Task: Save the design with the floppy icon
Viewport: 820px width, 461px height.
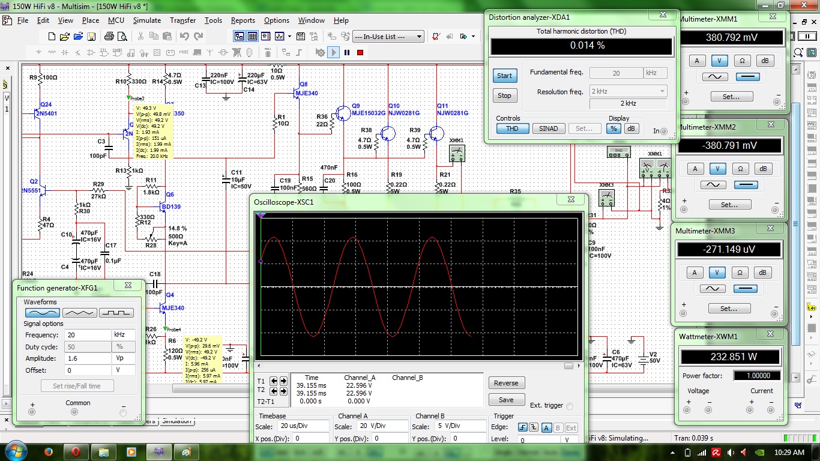Action: (92, 37)
